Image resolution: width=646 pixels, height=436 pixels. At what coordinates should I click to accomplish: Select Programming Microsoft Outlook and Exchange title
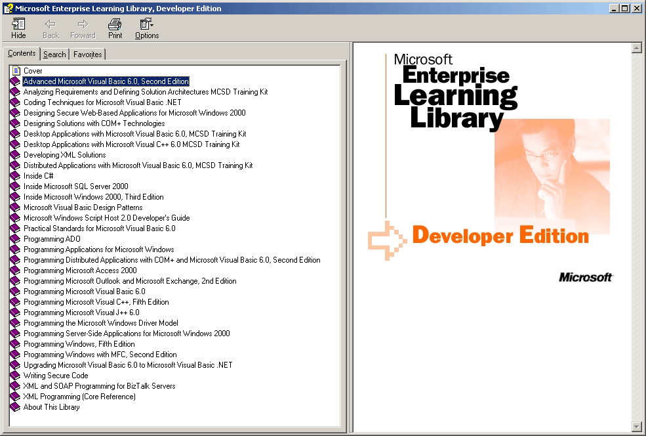coord(130,281)
